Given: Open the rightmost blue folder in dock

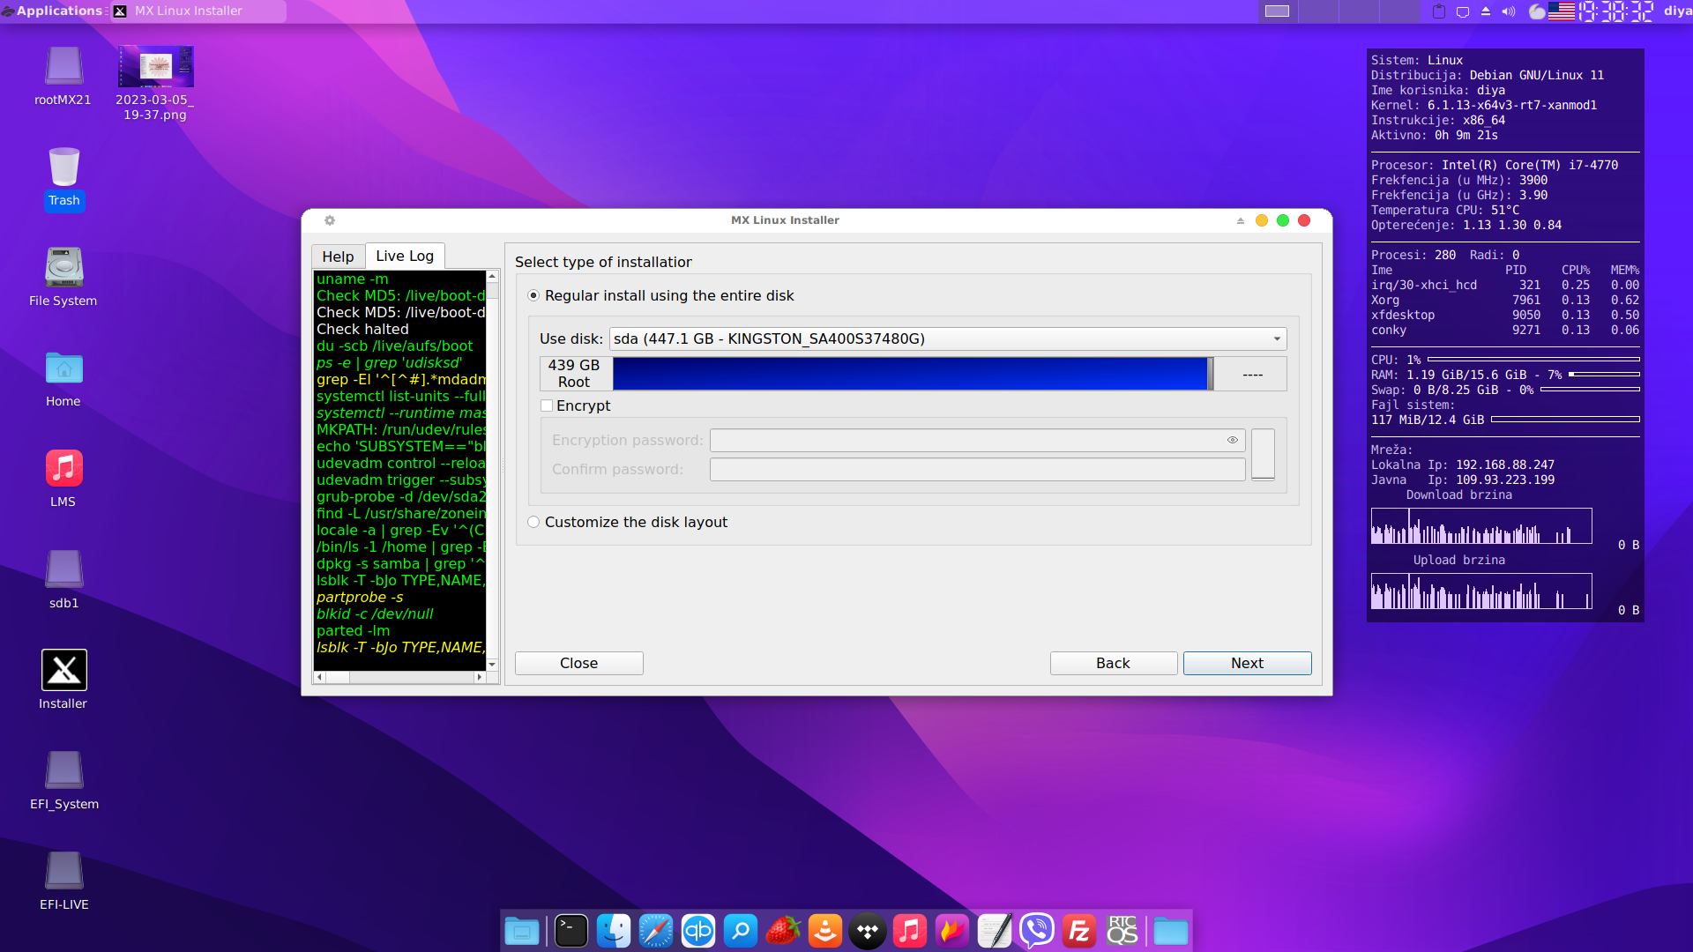Looking at the screenshot, I should (1171, 931).
